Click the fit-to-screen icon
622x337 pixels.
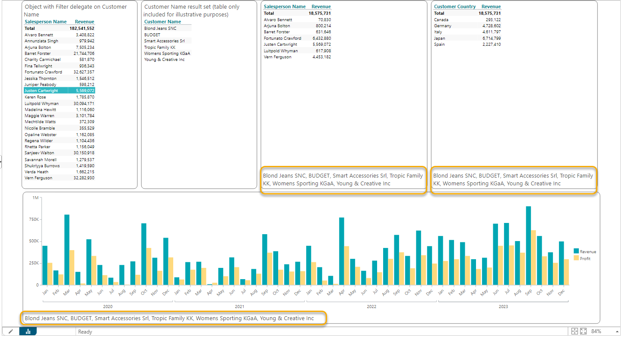(x=583, y=331)
